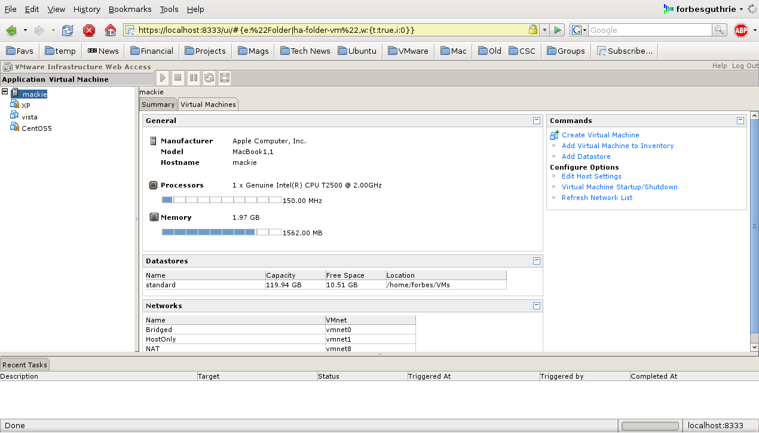Click Add Virtual Machine to Inventory
The width and height of the screenshot is (759, 433).
pos(617,146)
